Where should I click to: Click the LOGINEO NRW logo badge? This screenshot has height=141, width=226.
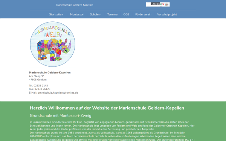[x=158, y=5]
